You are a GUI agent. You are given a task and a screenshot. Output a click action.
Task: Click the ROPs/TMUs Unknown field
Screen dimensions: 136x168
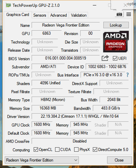coord(43,75)
